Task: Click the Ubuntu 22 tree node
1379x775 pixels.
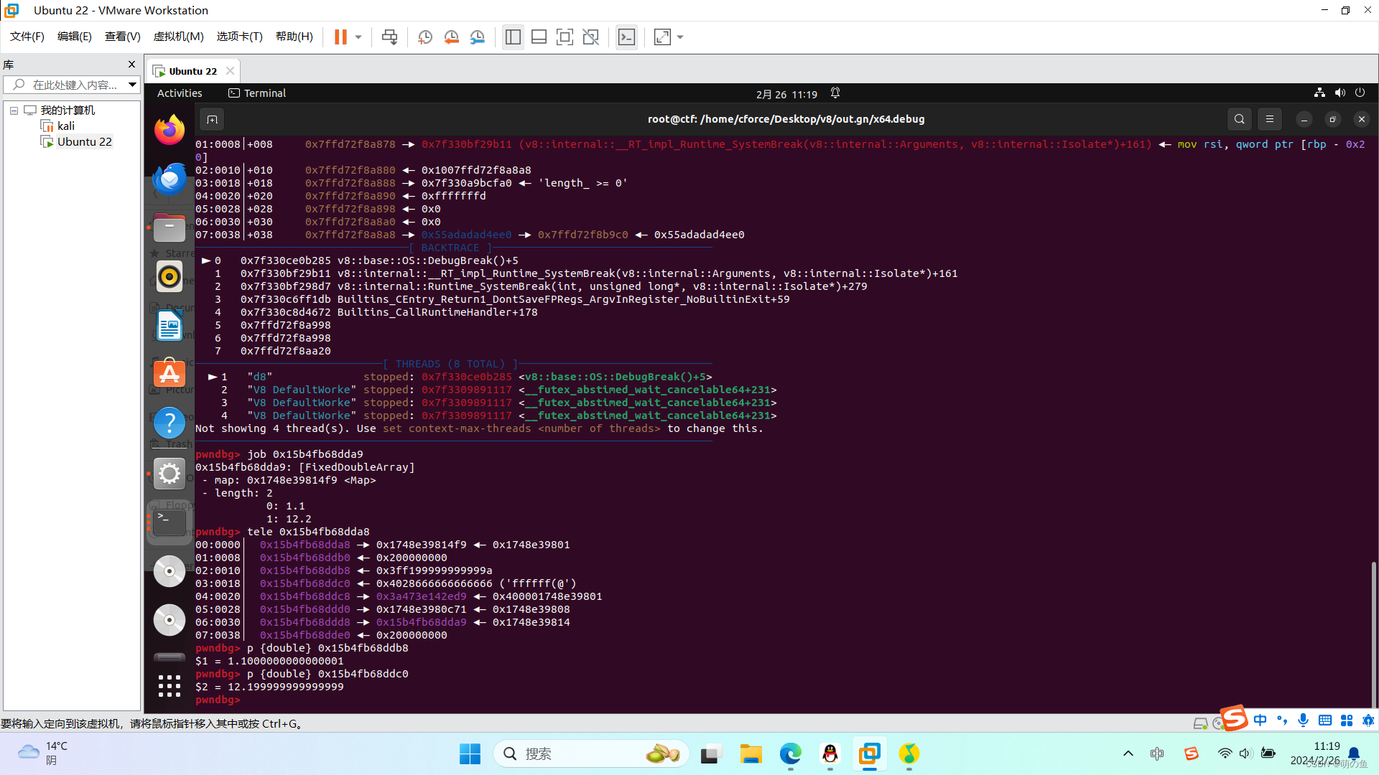Action: (x=84, y=141)
